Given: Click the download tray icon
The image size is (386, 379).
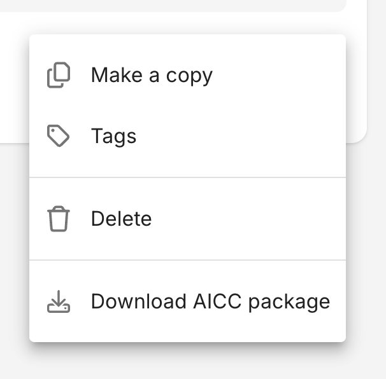Looking at the screenshot, I should tap(59, 301).
